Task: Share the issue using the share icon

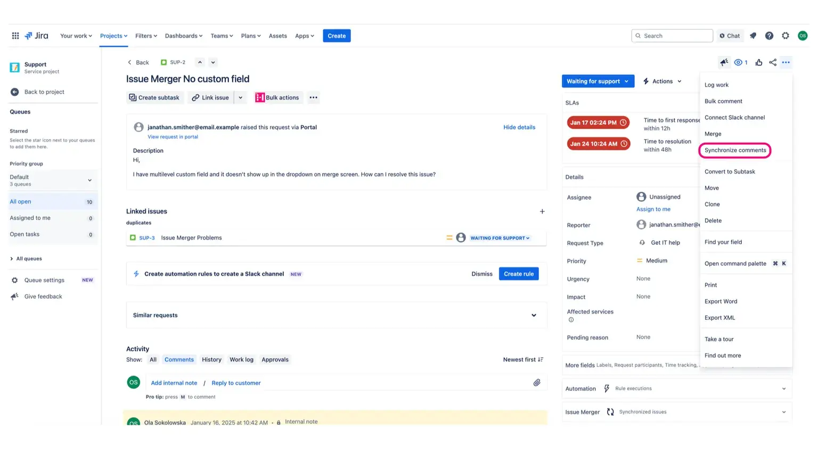Action: point(773,62)
